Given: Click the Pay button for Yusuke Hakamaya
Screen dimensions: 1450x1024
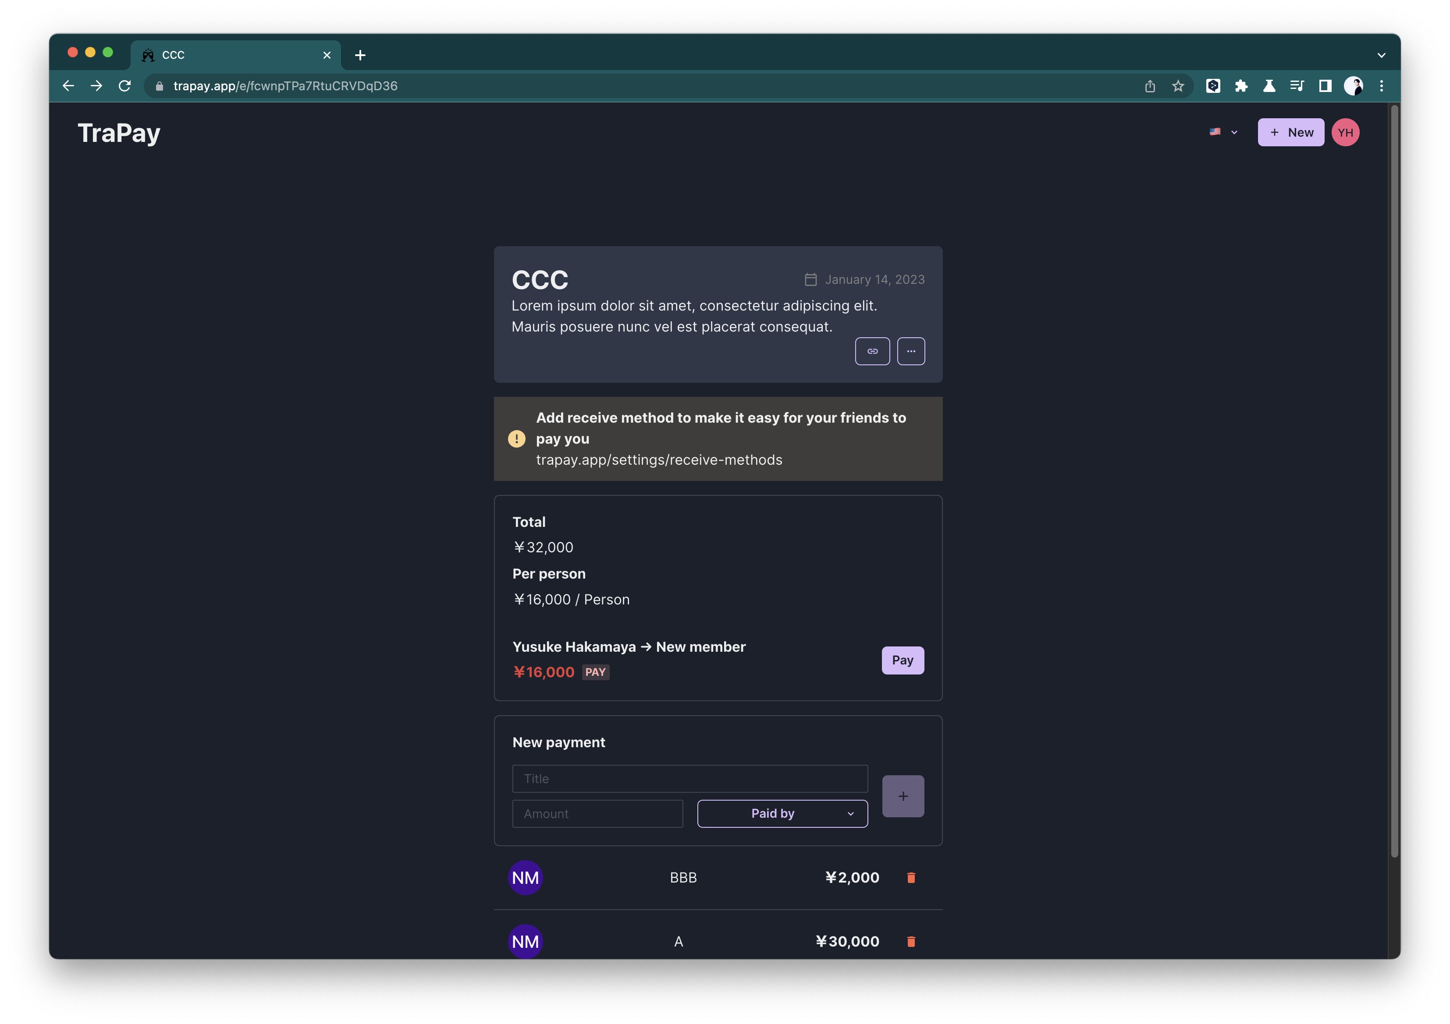Looking at the screenshot, I should click(903, 660).
